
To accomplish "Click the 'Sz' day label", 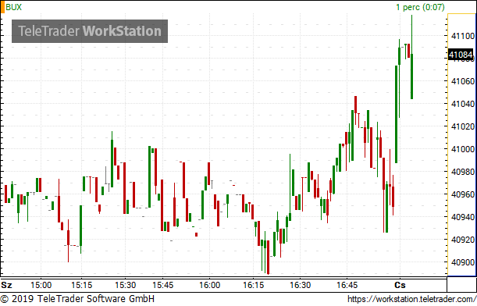I will 6,286.
